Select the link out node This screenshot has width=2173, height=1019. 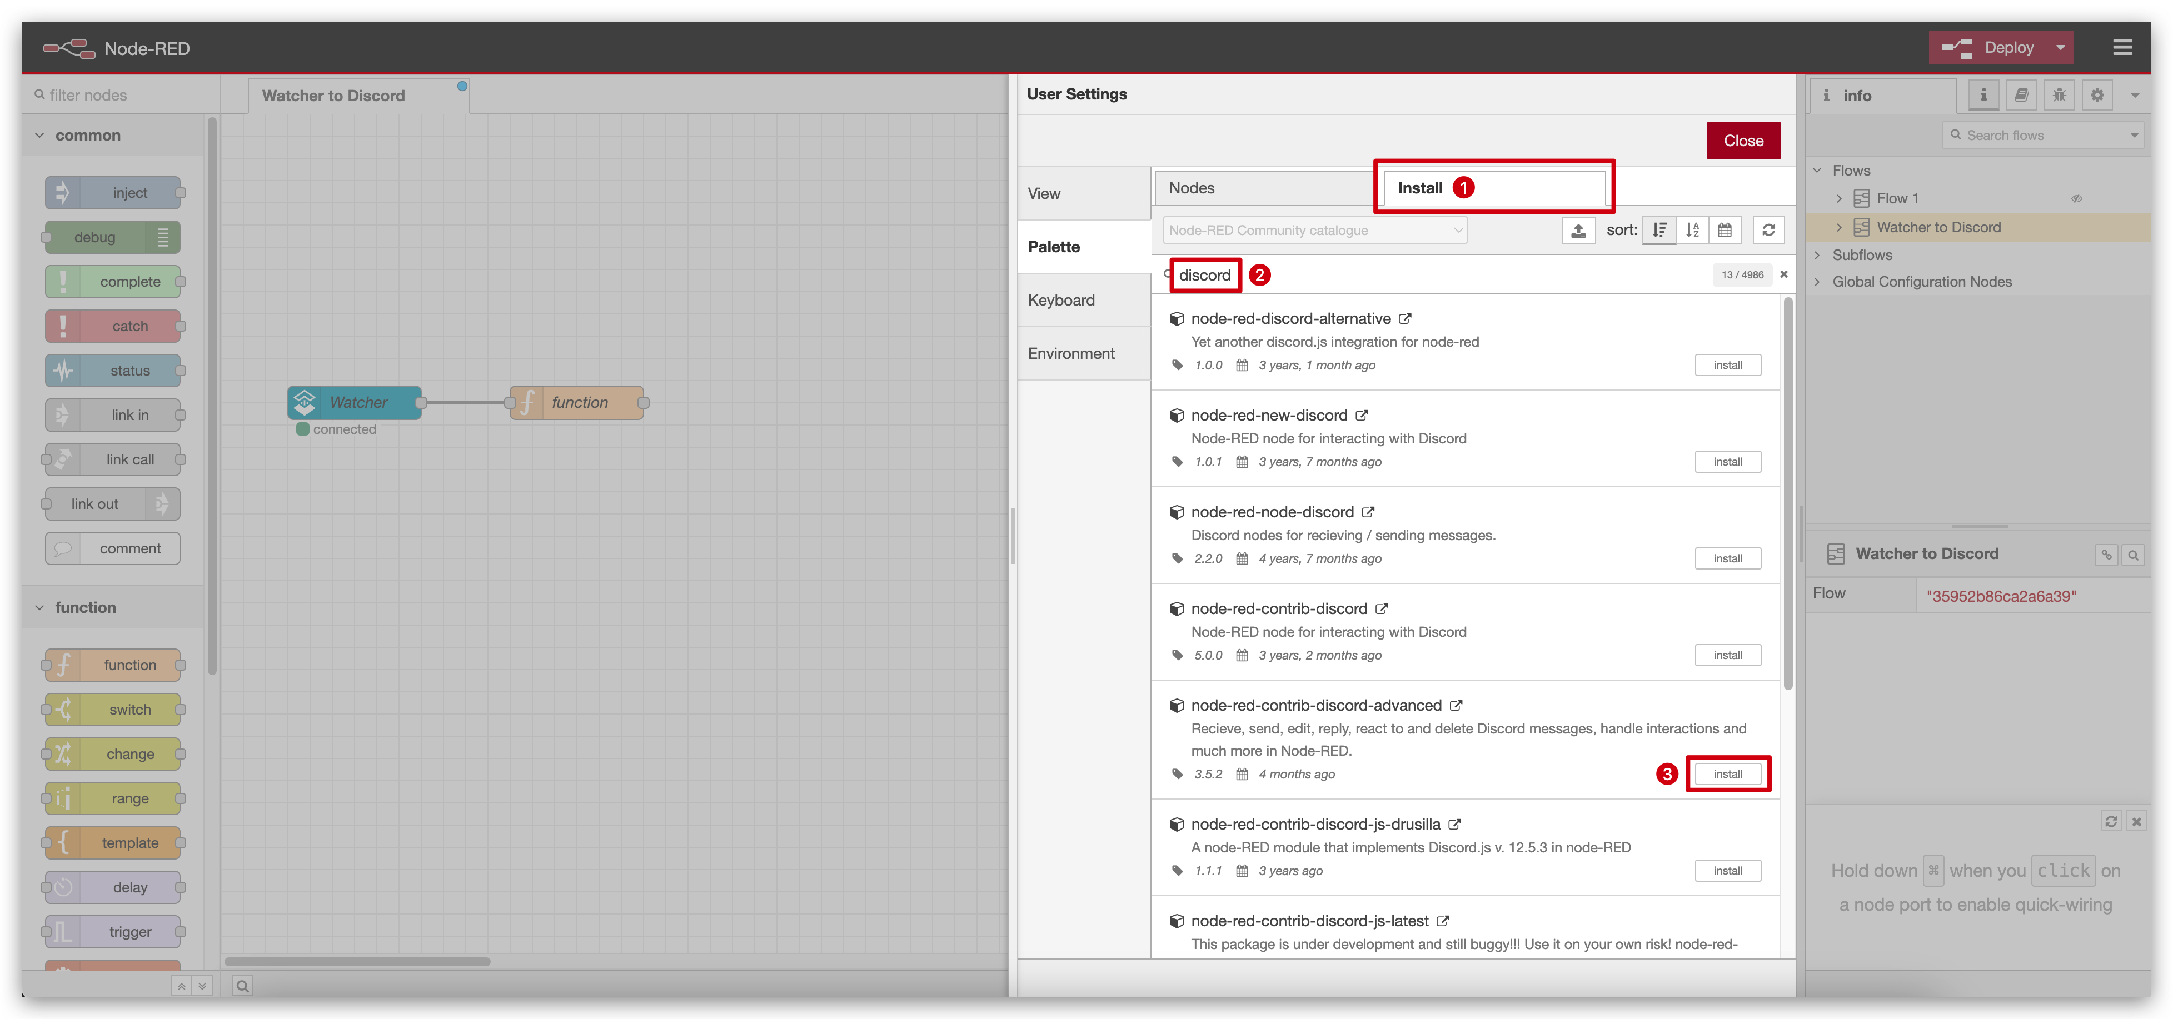click(x=113, y=503)
